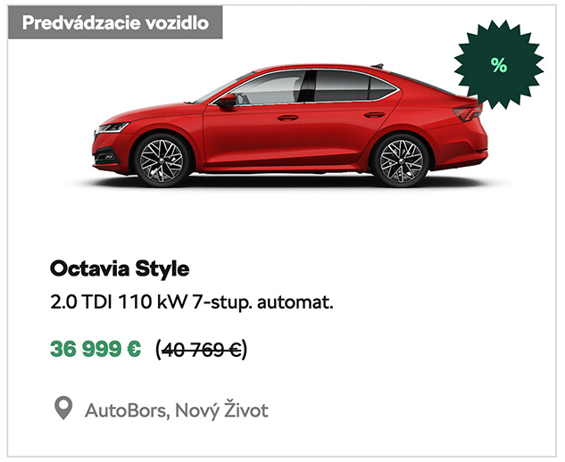Click the discounted price 36 999 €

pyautogui.click(x=96, y=349)
